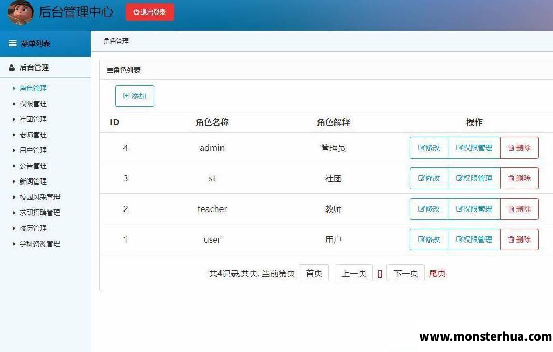Open 校园风采管理 sidebar menu item
The height and width of the screenshot is (352, 553).
pos(40,197)
